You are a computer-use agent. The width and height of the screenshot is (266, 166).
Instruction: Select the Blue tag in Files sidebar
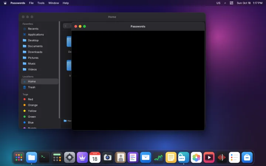click(40, 122)
